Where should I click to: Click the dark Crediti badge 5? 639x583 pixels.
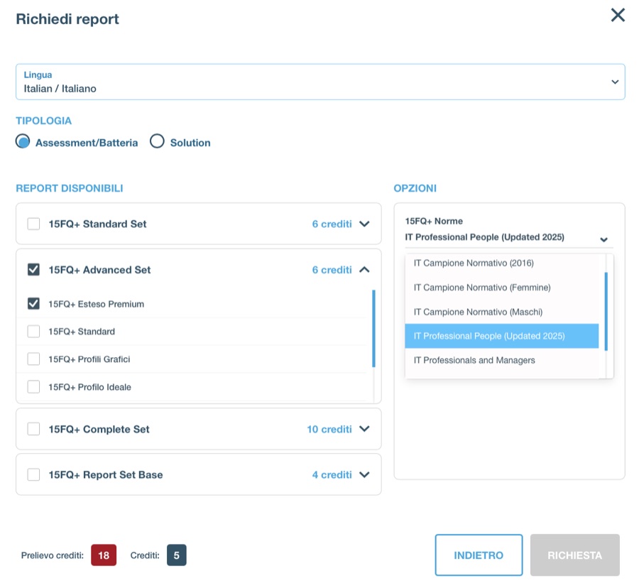click(177, 555)
